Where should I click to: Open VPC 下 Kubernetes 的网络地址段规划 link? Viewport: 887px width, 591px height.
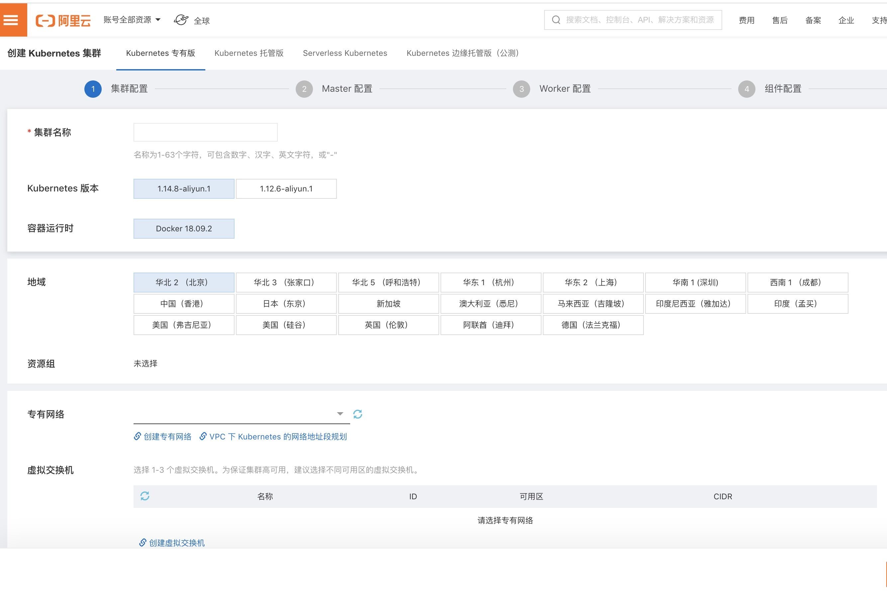(278, 436)
